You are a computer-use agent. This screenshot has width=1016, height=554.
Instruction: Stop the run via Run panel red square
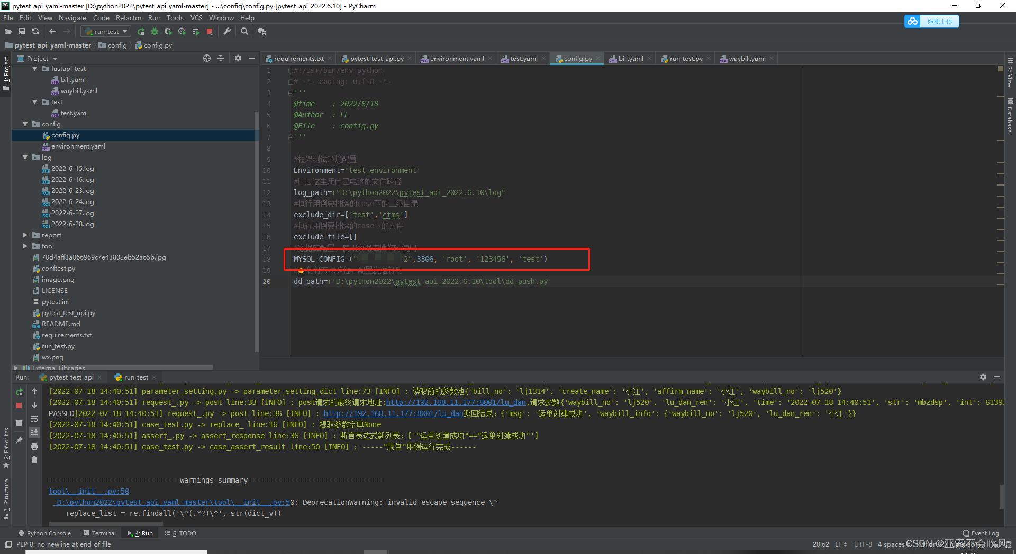tap(19, 405)
